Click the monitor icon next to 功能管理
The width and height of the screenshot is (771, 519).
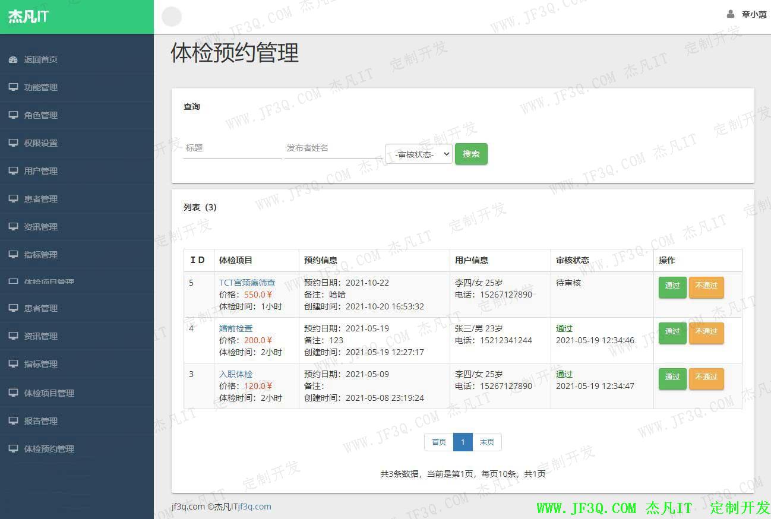[x=13, y=87]
